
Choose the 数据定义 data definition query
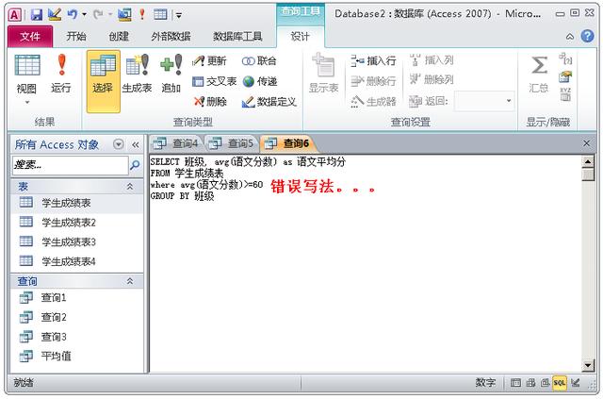[269, 102]
